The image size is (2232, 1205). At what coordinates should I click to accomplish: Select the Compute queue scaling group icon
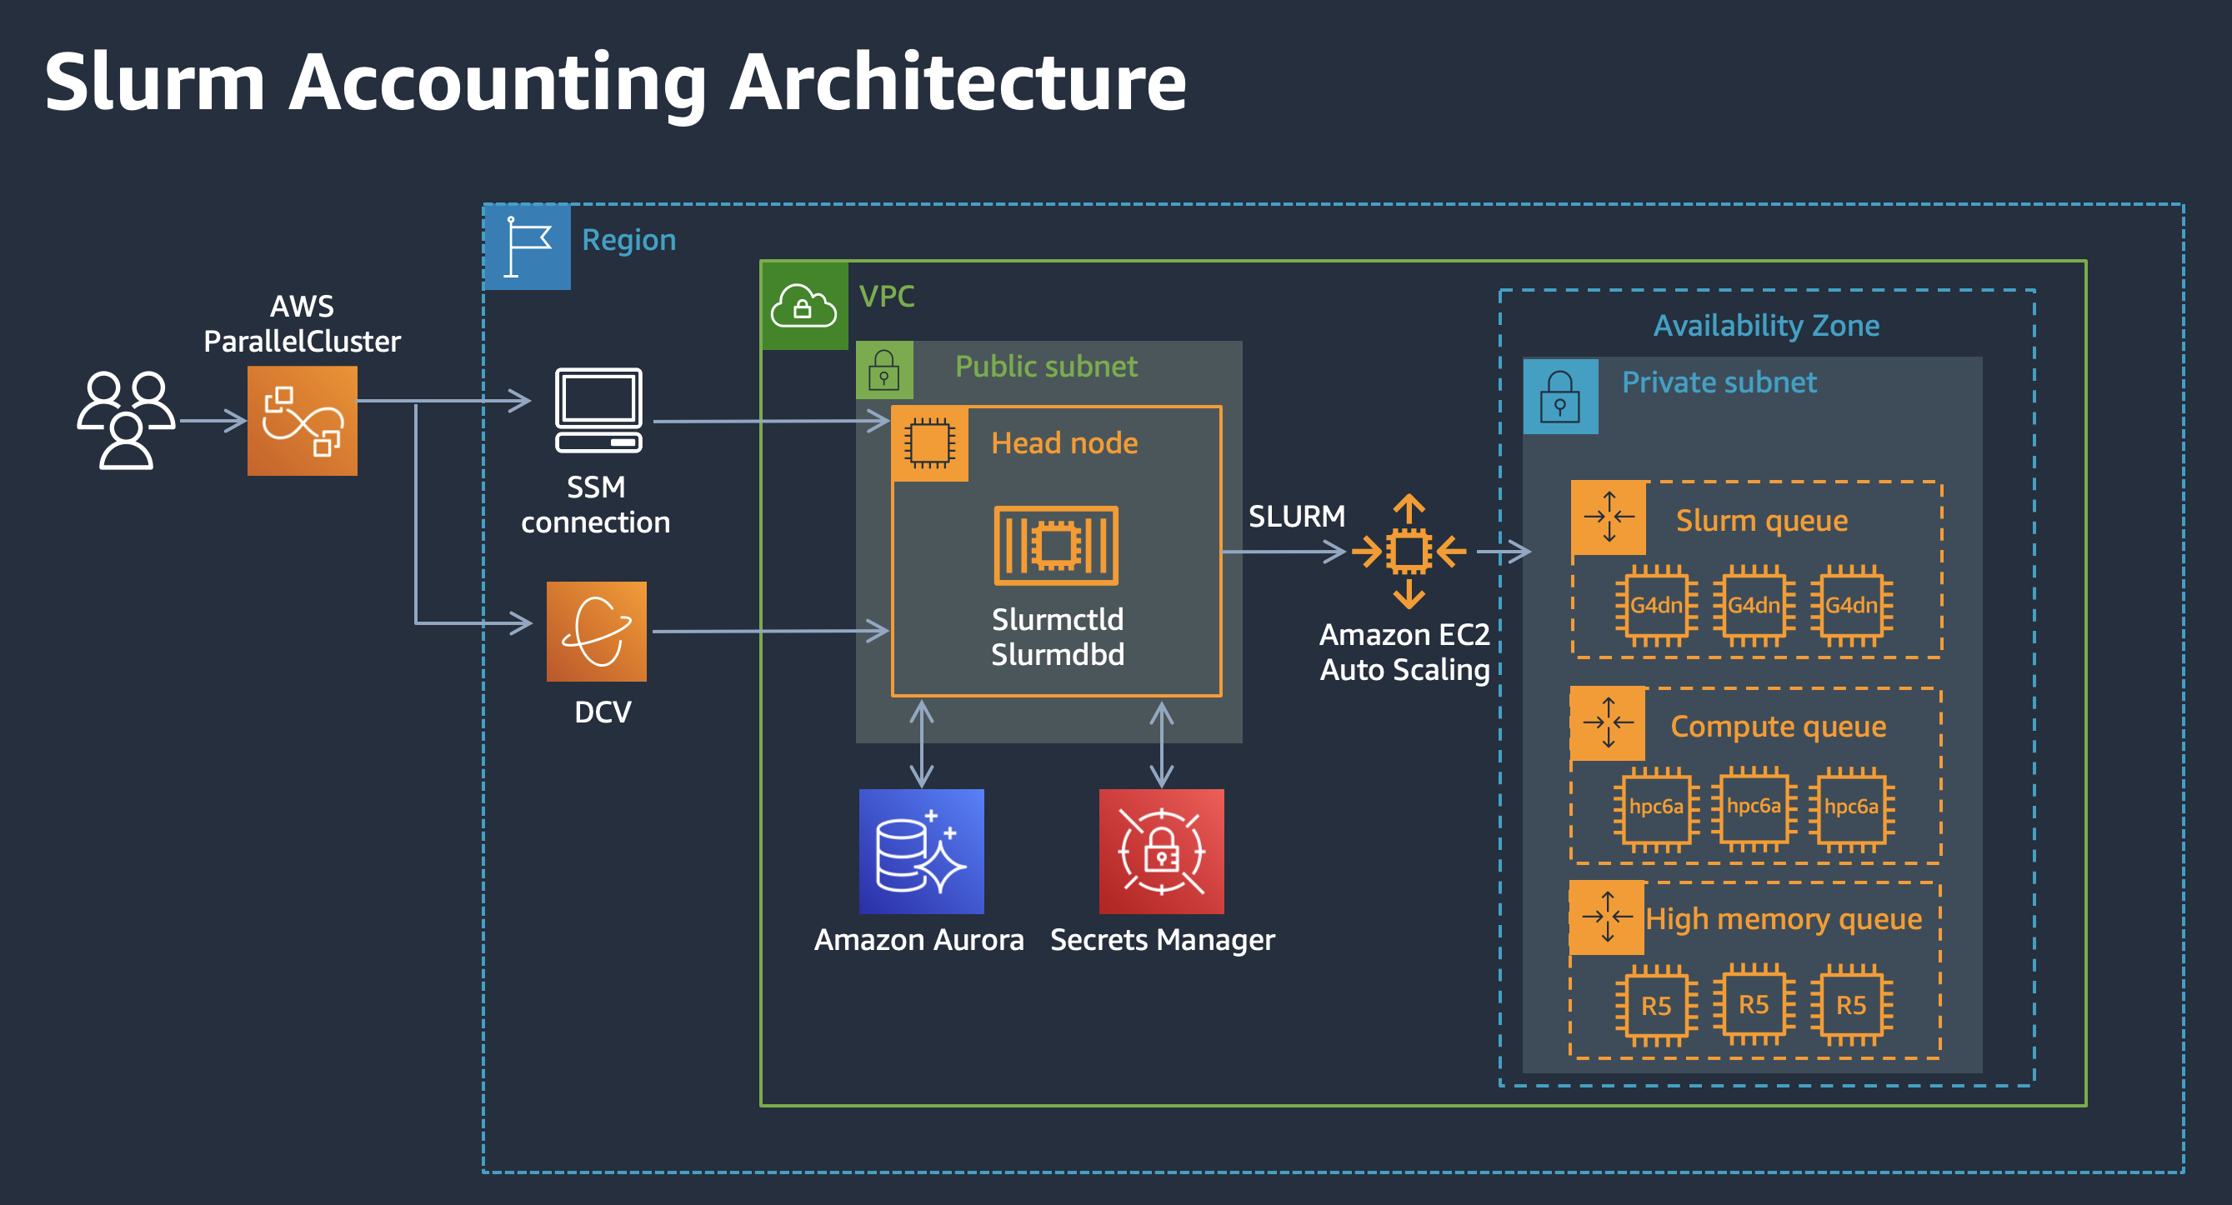(1608, 723)
